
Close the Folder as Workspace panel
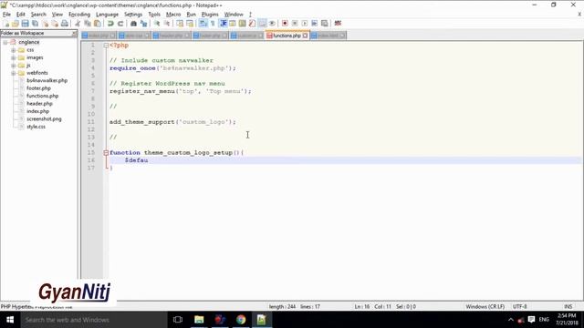[74, 34]
